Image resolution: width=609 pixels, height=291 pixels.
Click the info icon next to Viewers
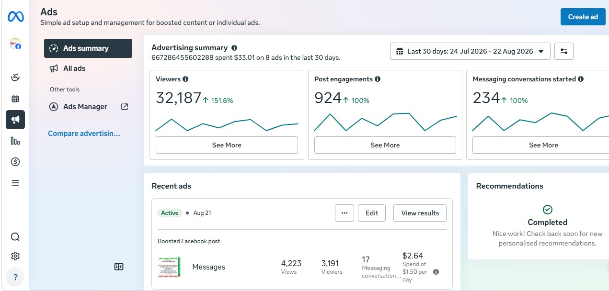click(x=185, y=79)
